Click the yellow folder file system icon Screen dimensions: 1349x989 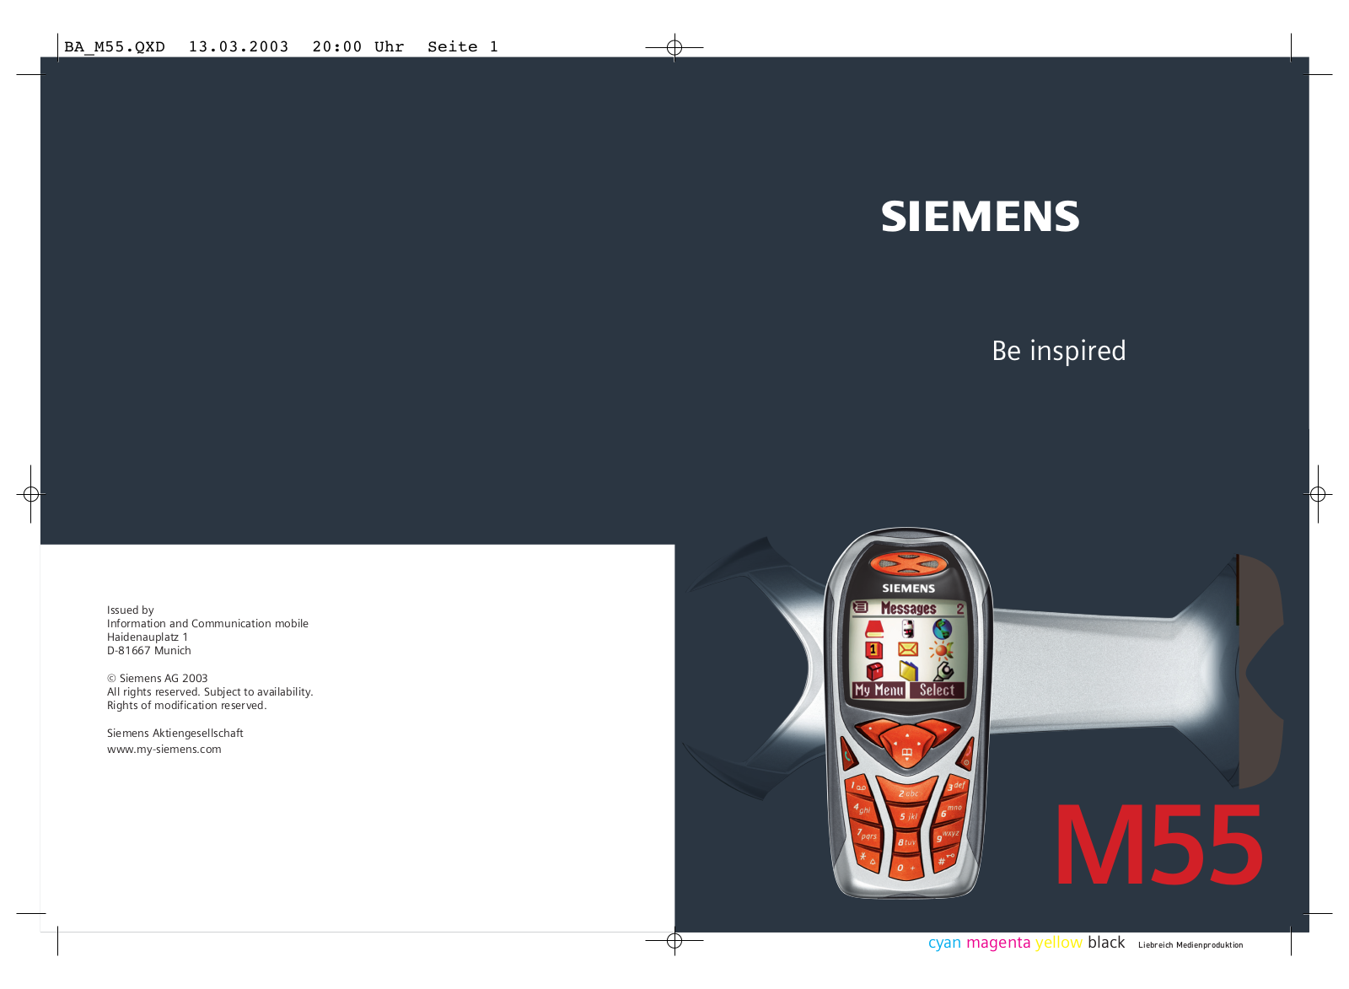click(x=908, y=671)
